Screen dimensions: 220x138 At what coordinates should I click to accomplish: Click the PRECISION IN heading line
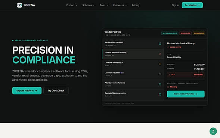tap(43, 50)
